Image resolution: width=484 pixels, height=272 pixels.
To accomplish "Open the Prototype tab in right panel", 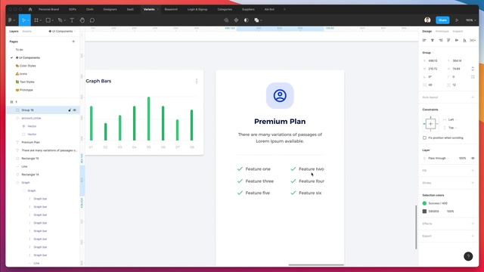I will click(x=442, y=32).
